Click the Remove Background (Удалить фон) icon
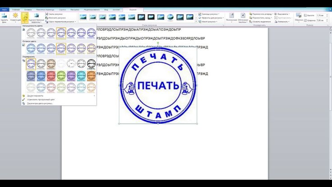This screenshot has height=187, width=332. pyautogui.click(x=5, y=17)
